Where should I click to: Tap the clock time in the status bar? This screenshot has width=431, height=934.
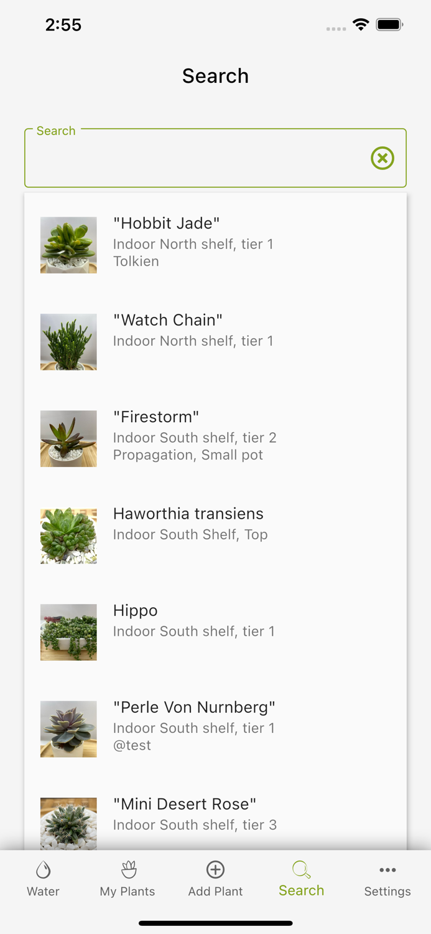[63, 24]
